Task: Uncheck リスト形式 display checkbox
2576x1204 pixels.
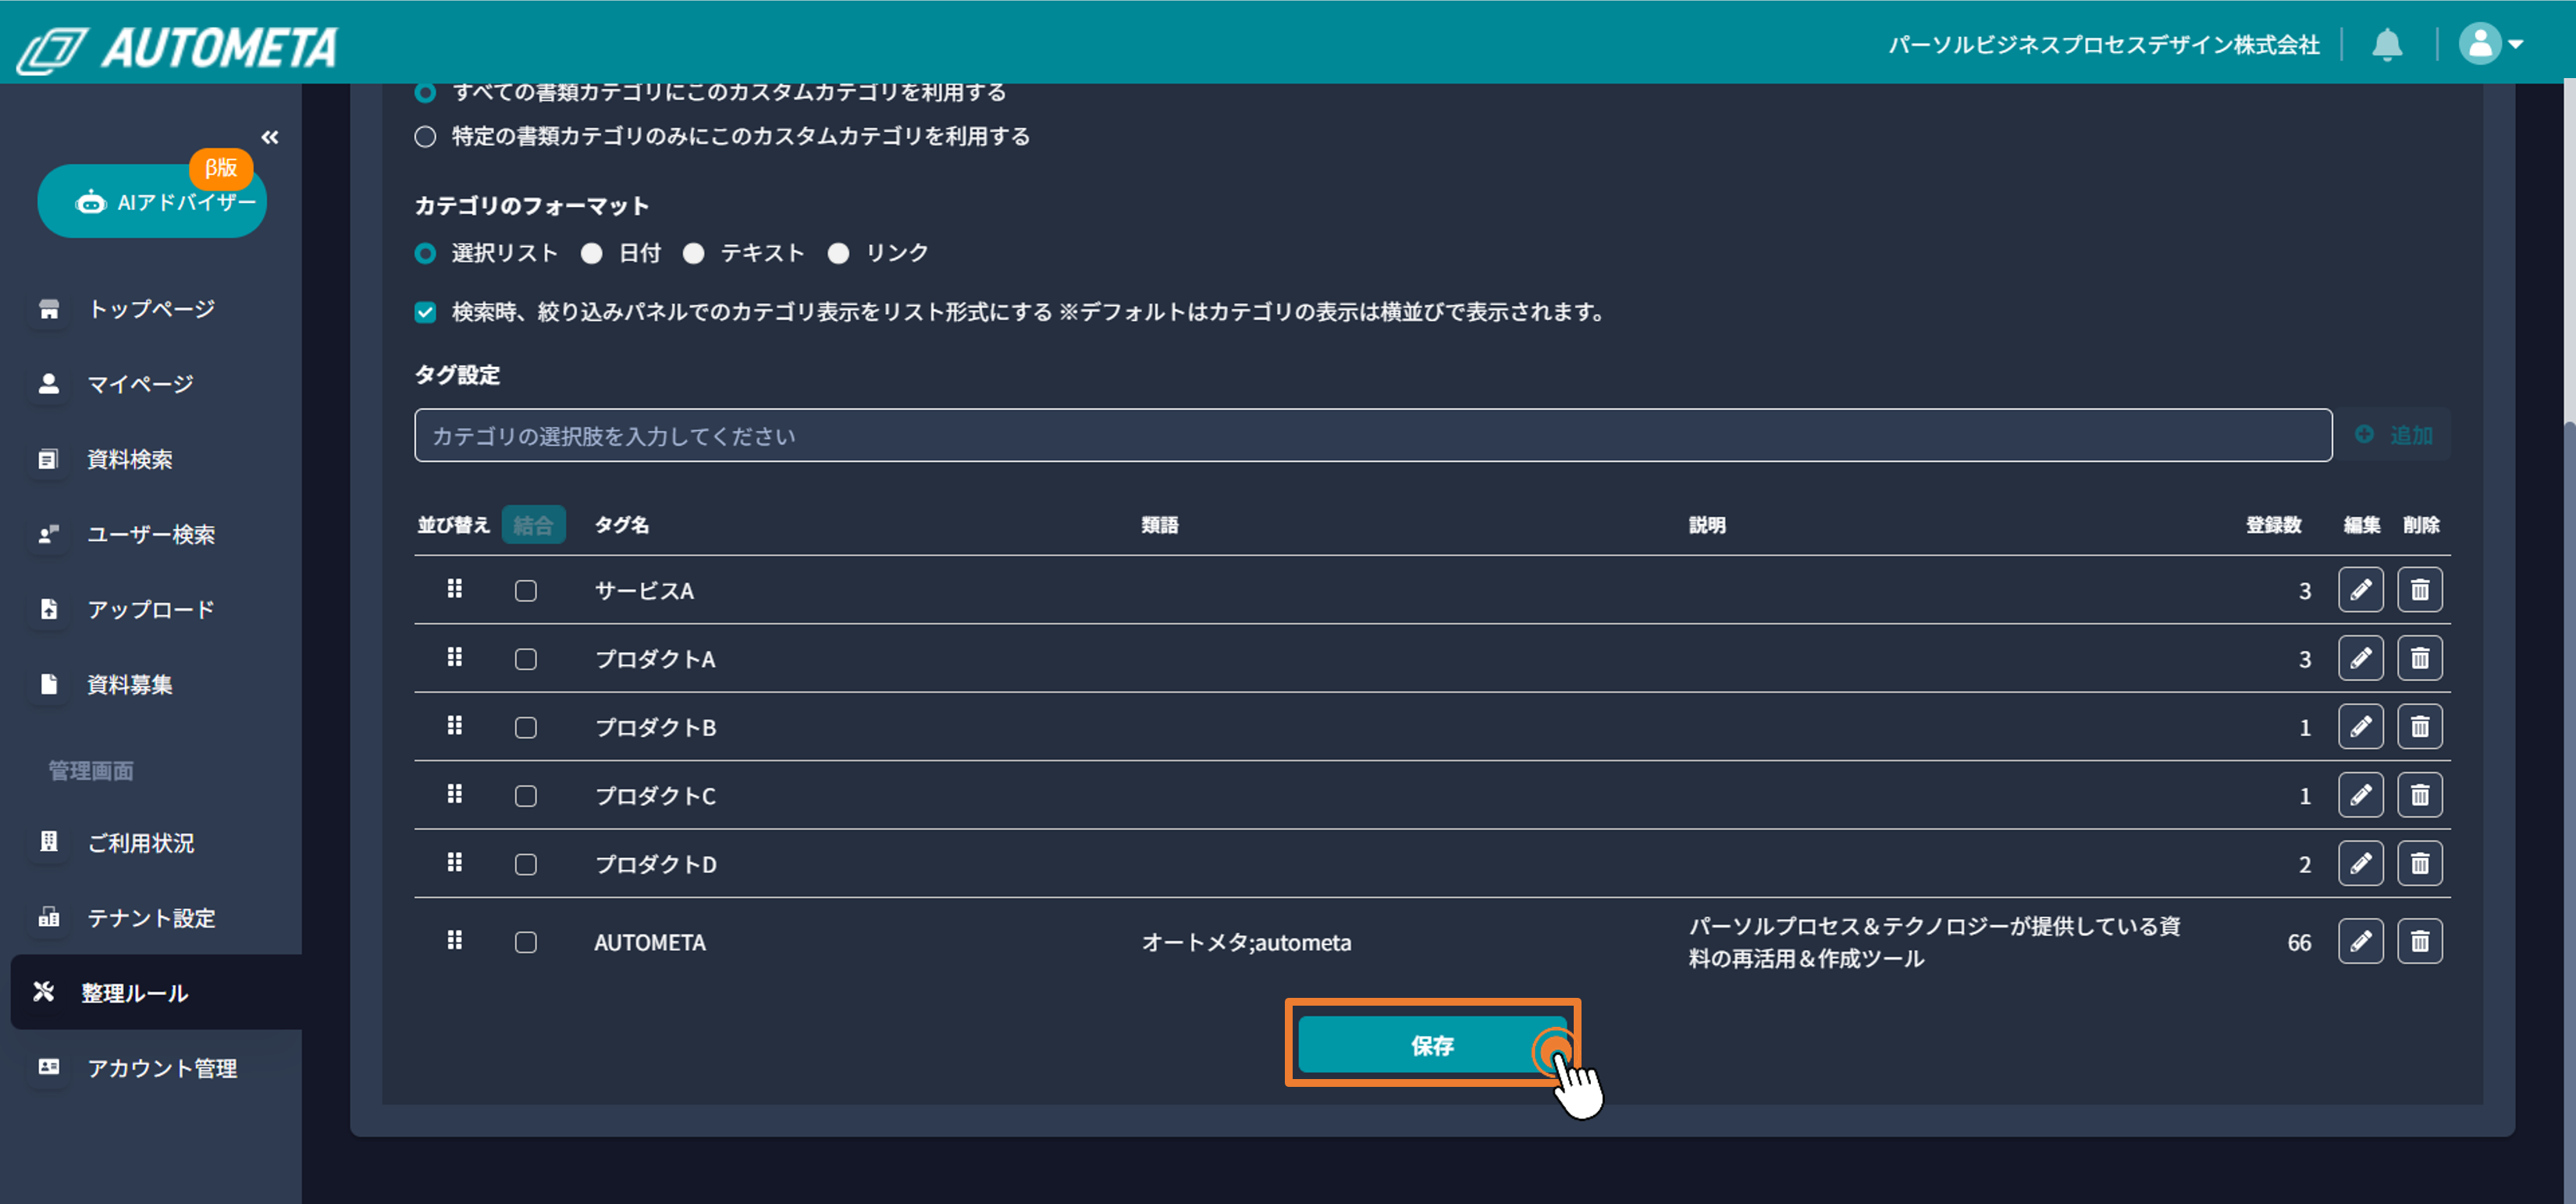Action: pyautogui.click(x=425, y=312)
